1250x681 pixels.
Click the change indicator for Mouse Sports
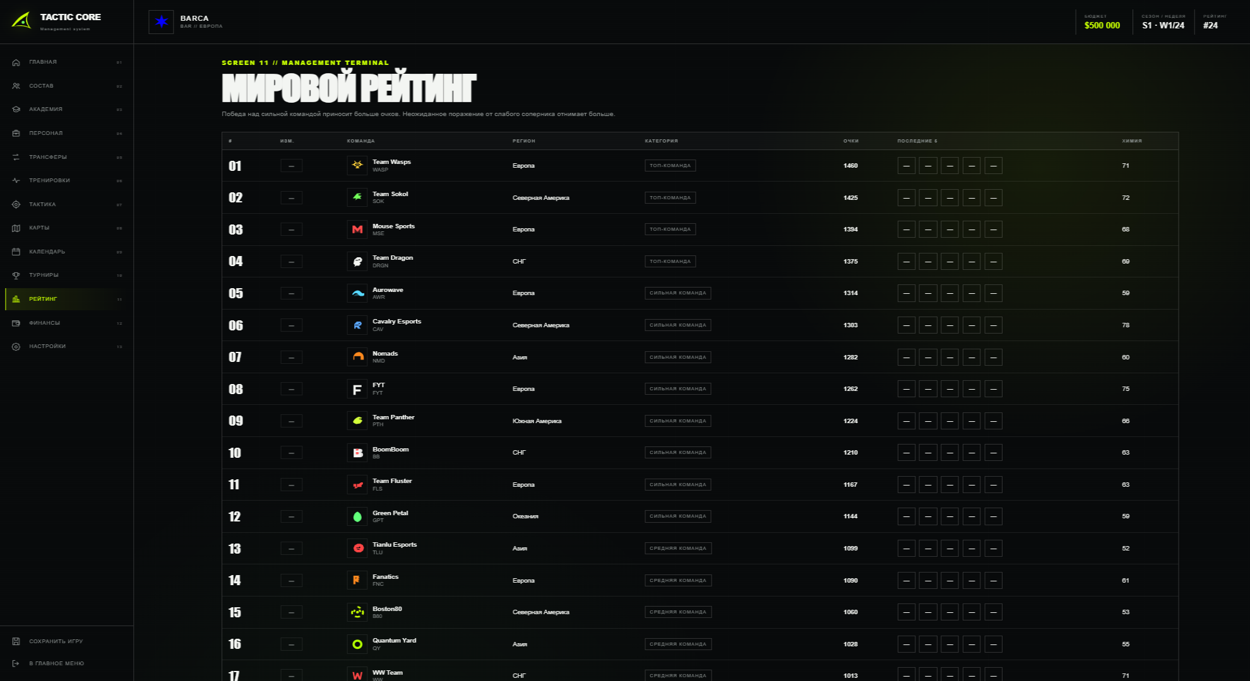[291, 230]
